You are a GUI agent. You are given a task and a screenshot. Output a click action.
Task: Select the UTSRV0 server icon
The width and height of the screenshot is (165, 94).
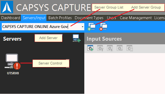click(13, 62)
